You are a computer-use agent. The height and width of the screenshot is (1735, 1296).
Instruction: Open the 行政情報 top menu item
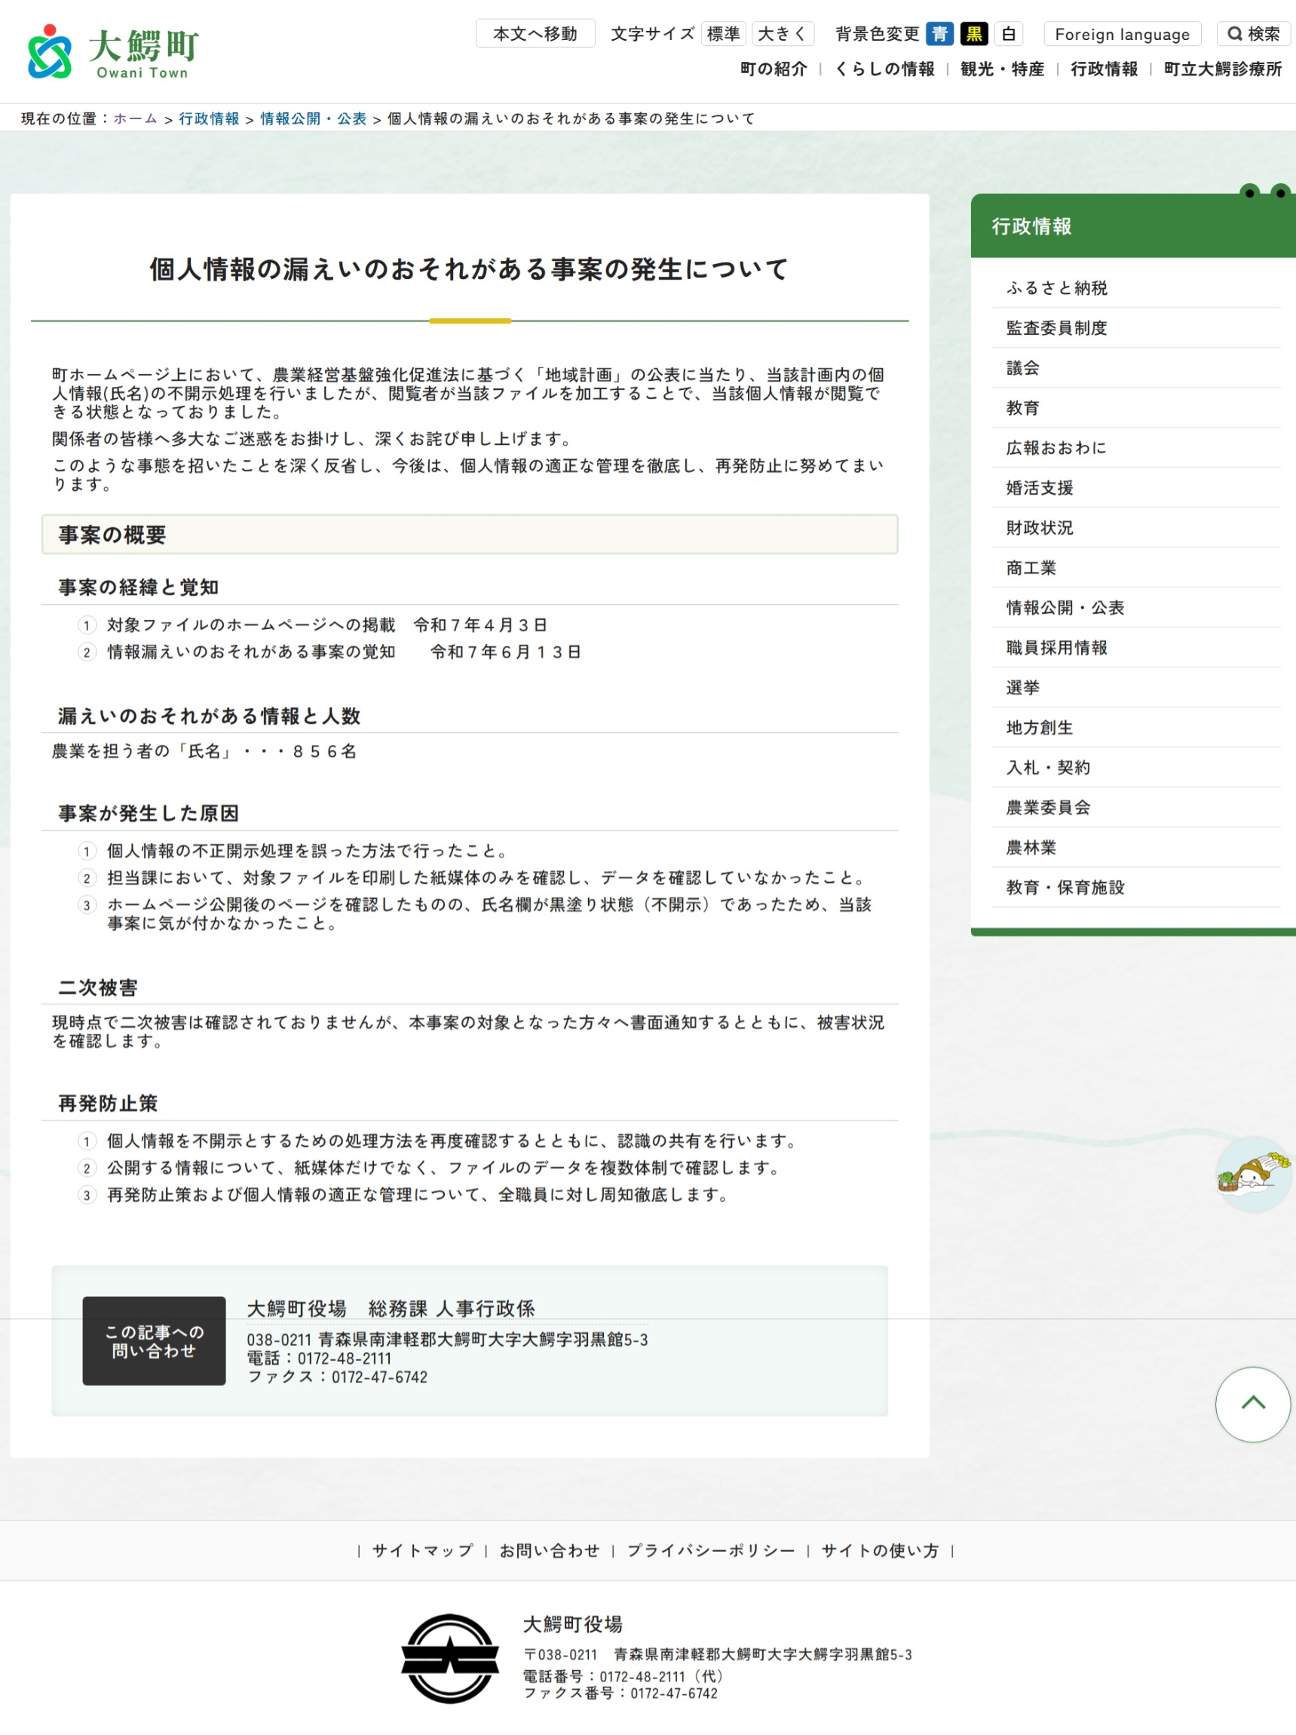(1104, 69)
